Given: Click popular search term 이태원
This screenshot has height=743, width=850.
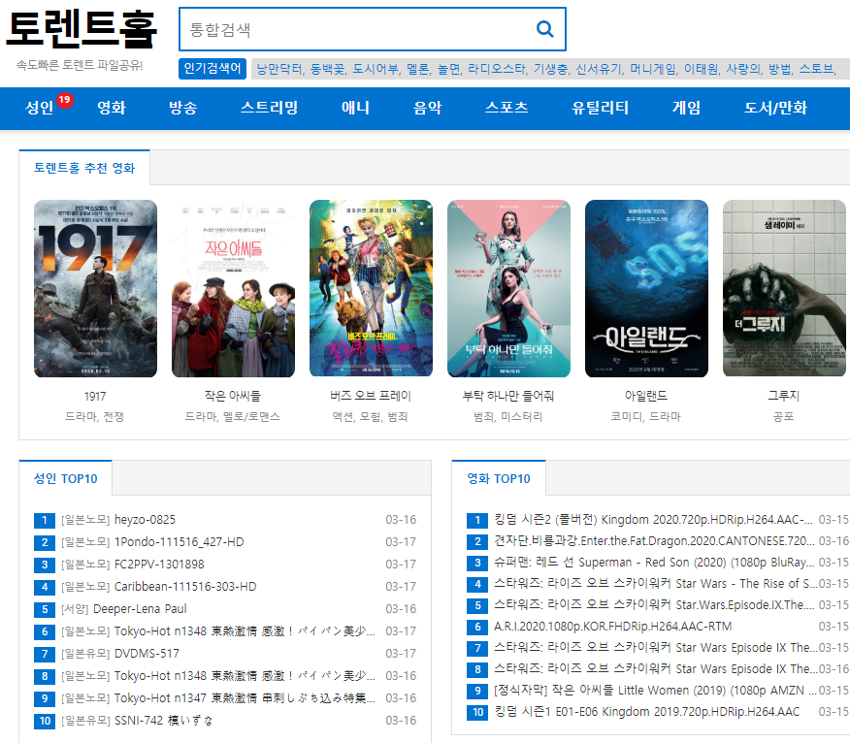Looking at the screenshot, I should pos(702,69).
